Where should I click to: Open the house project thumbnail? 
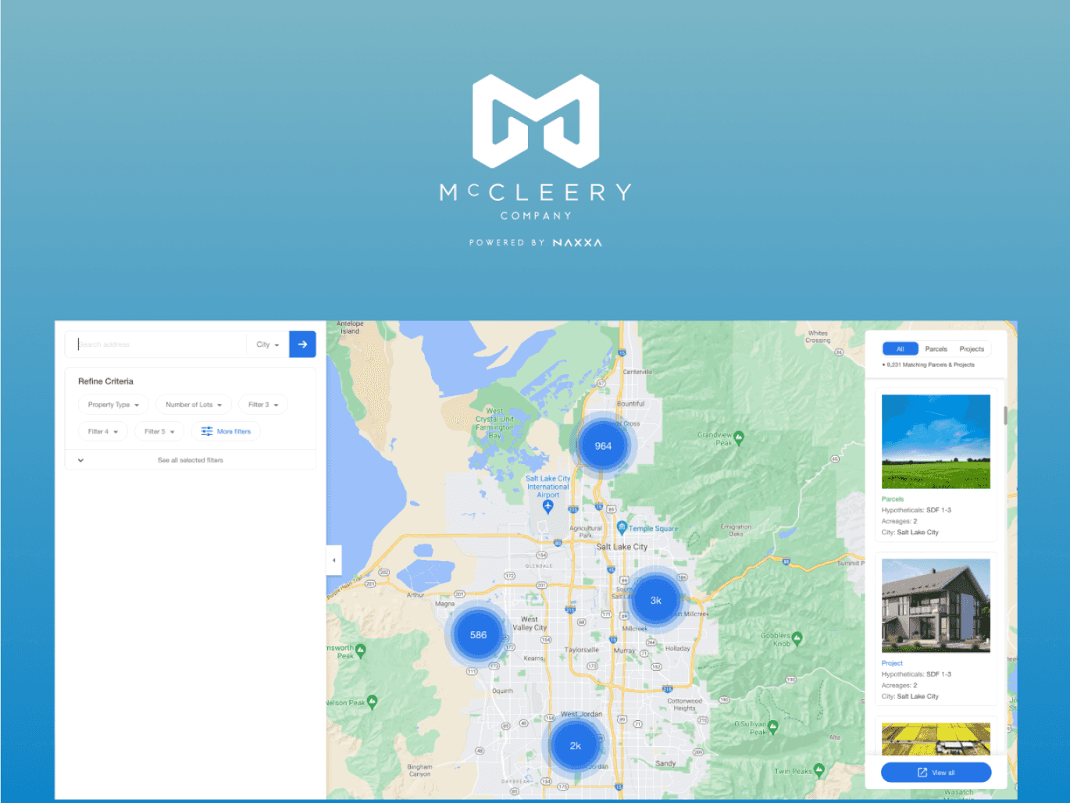(936, 605)
